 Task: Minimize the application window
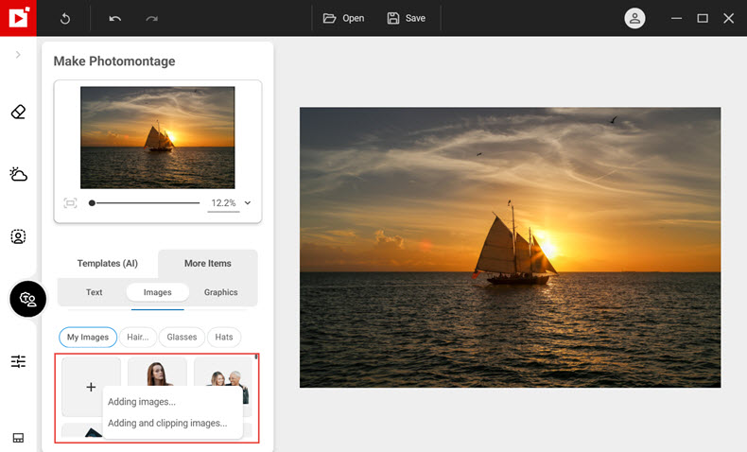676,18
